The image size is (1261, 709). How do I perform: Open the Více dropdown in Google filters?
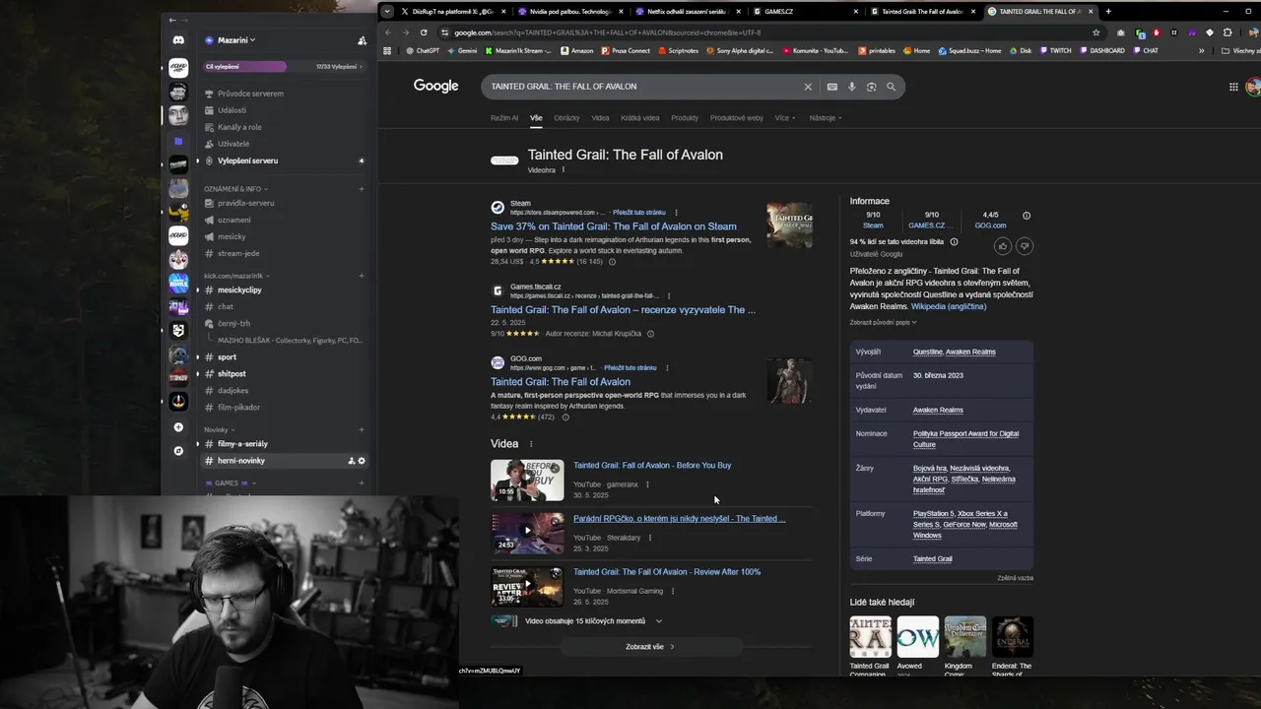pos(785,118)
